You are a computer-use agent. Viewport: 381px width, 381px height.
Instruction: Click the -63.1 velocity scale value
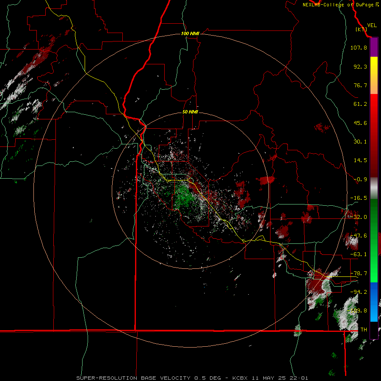click(x=359, y=254)
